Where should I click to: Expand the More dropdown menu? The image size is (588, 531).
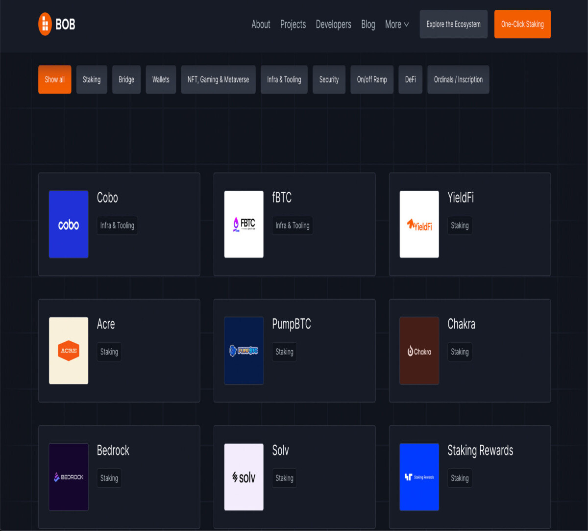coord(397,24)
